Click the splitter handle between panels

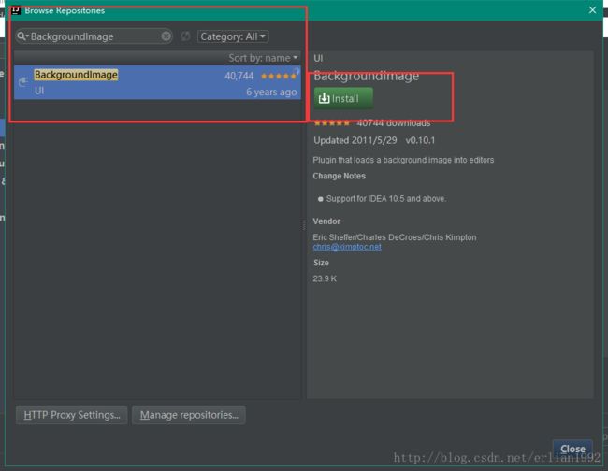[304, 225]
